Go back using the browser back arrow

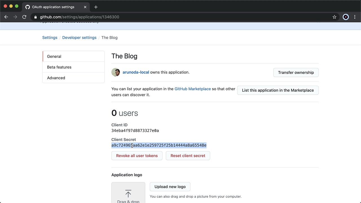(6, 17)
